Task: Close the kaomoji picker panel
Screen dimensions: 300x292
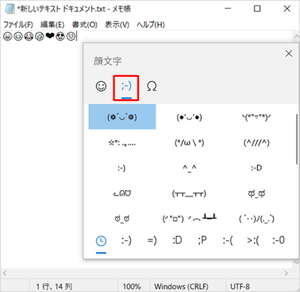Action: [x=289, y=53]
